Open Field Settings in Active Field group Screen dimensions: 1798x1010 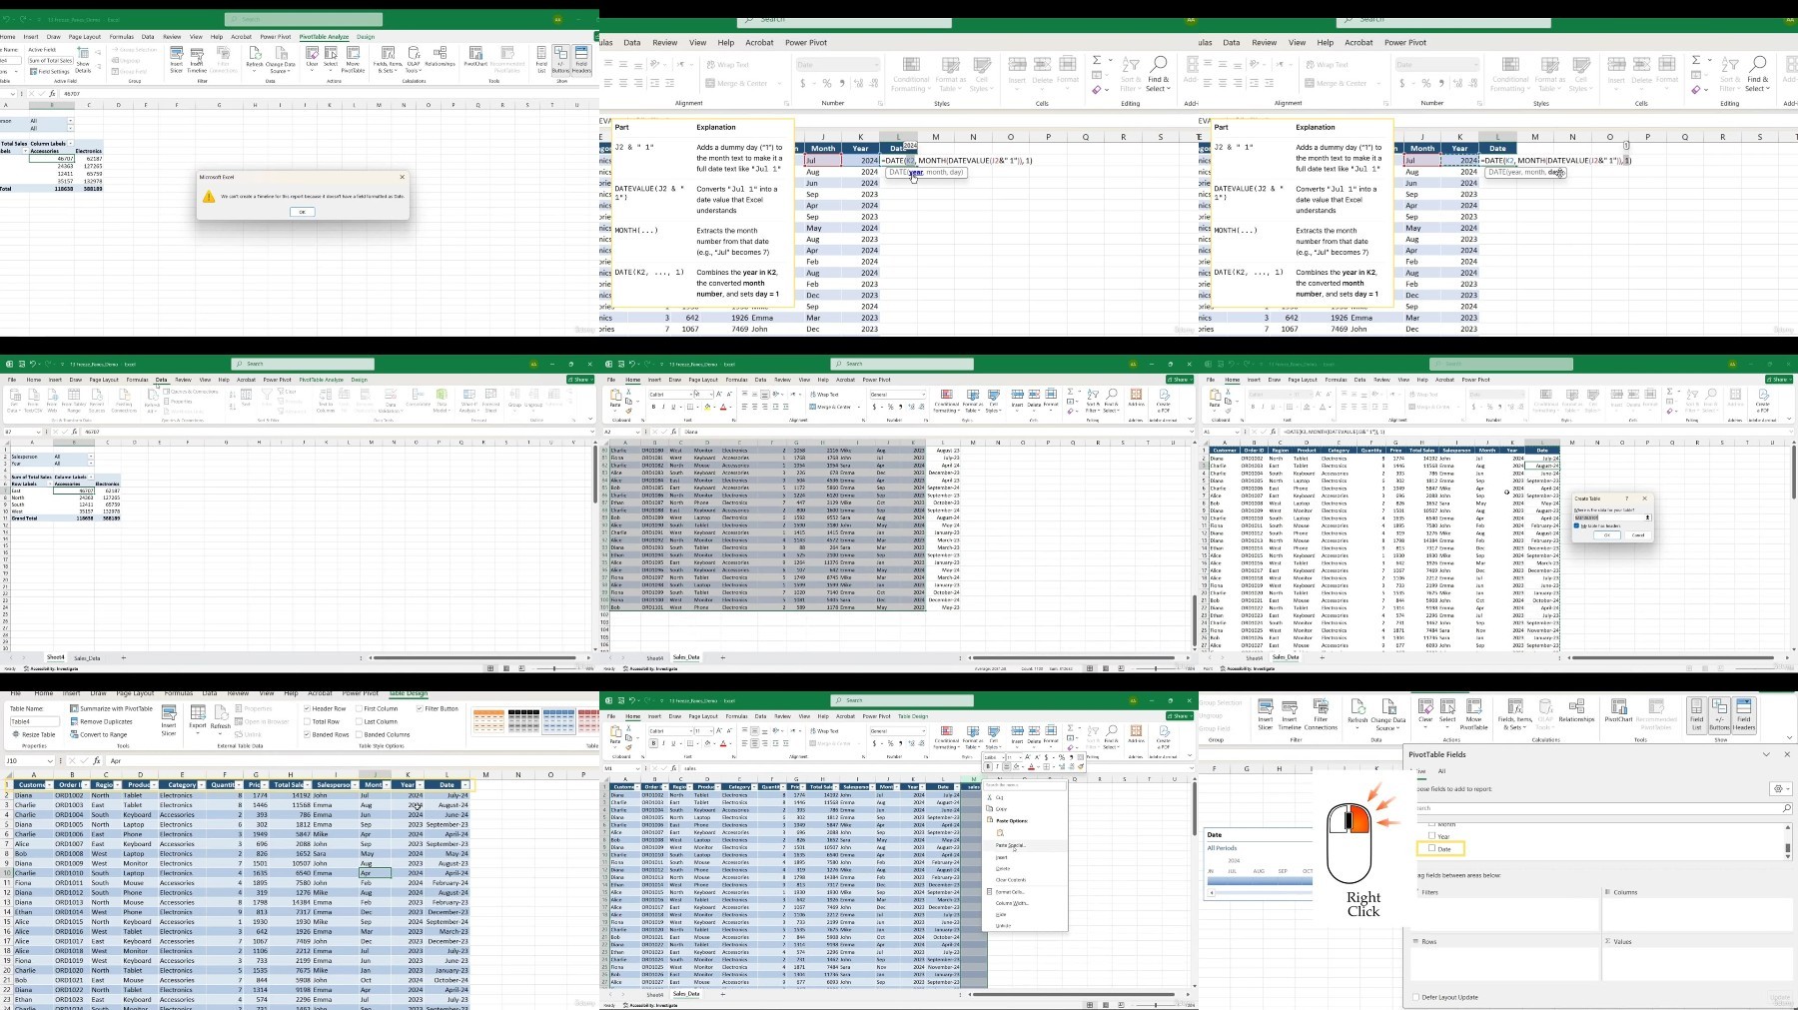(49, 72)
